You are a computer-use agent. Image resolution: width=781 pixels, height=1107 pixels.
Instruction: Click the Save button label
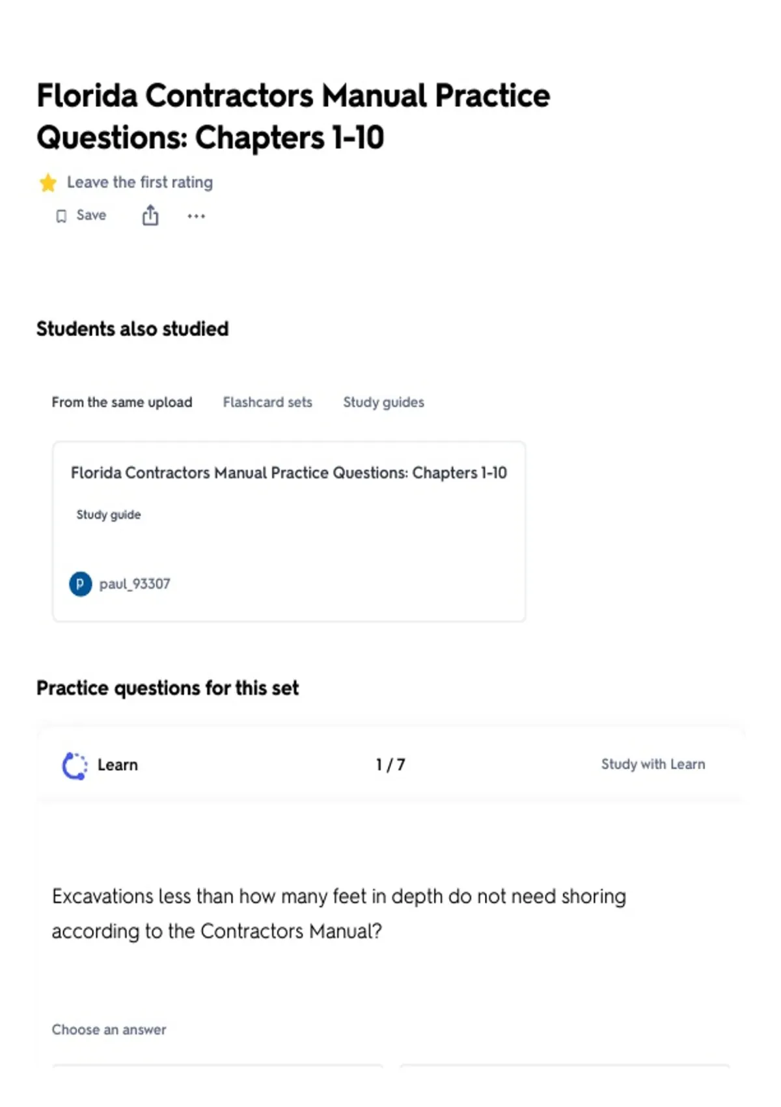click(x=91, y=216)
